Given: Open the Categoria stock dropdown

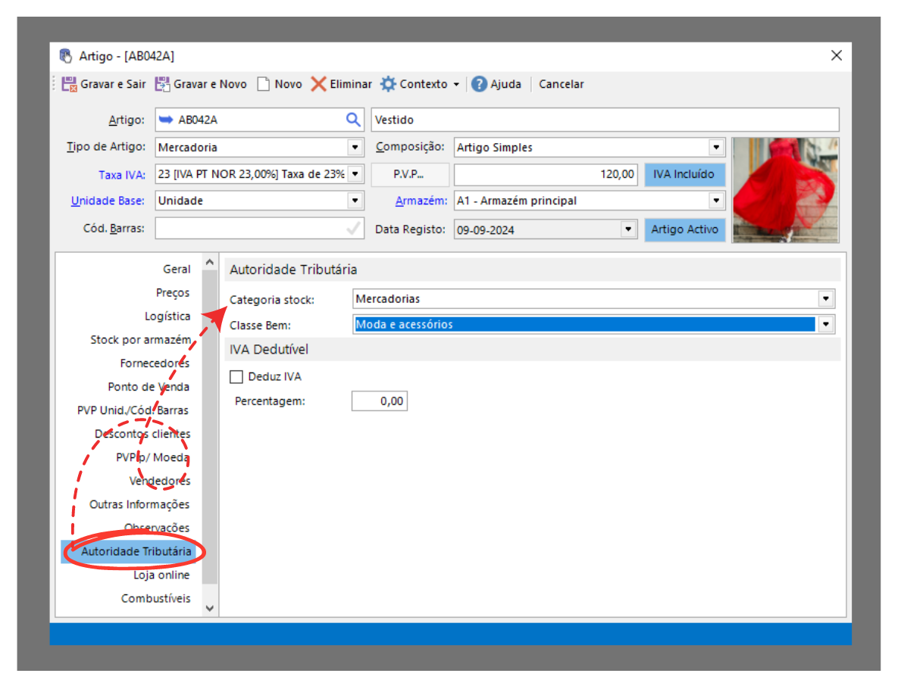Looking at the screenshot, I should [x=826, y=299].
